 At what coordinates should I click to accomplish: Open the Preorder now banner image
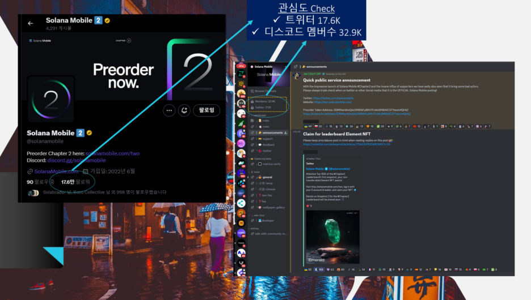124,66
